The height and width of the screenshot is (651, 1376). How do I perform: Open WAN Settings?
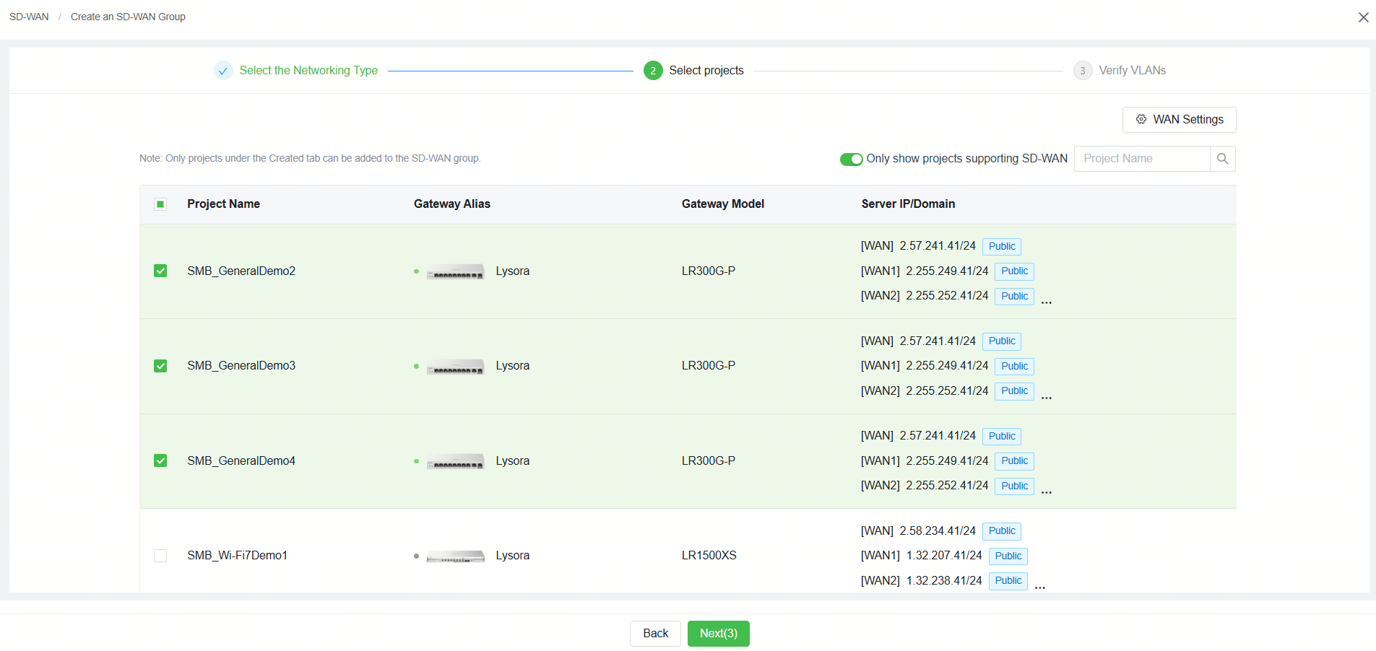(x=1179, y=120)
